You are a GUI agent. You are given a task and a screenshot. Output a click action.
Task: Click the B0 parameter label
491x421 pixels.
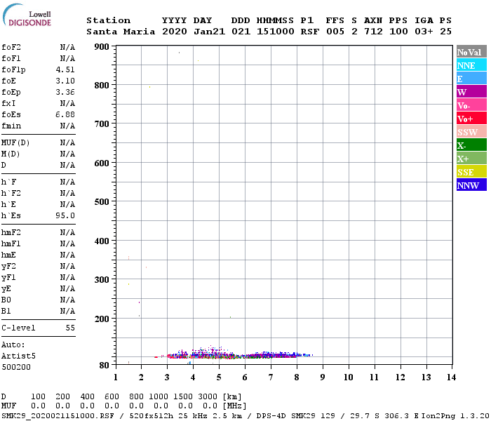tap(6, 300)
